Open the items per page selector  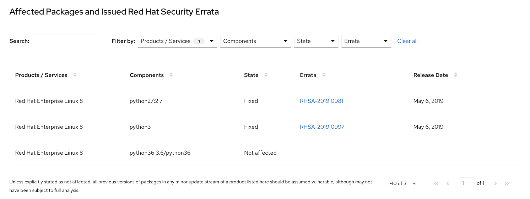(x=402, y=184)
